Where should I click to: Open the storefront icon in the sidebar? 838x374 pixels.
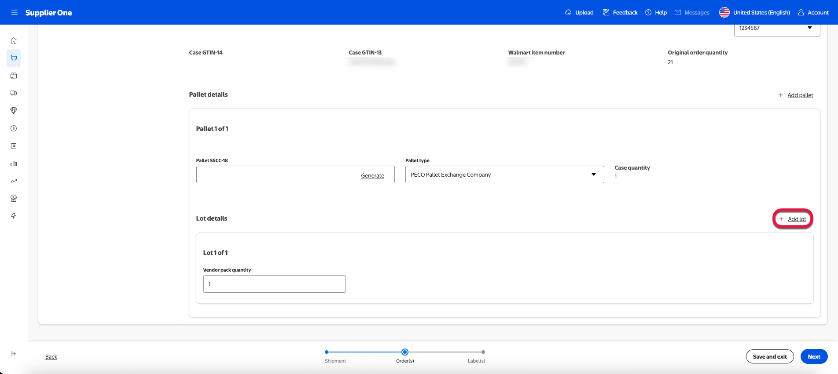[x=14, y=199]
